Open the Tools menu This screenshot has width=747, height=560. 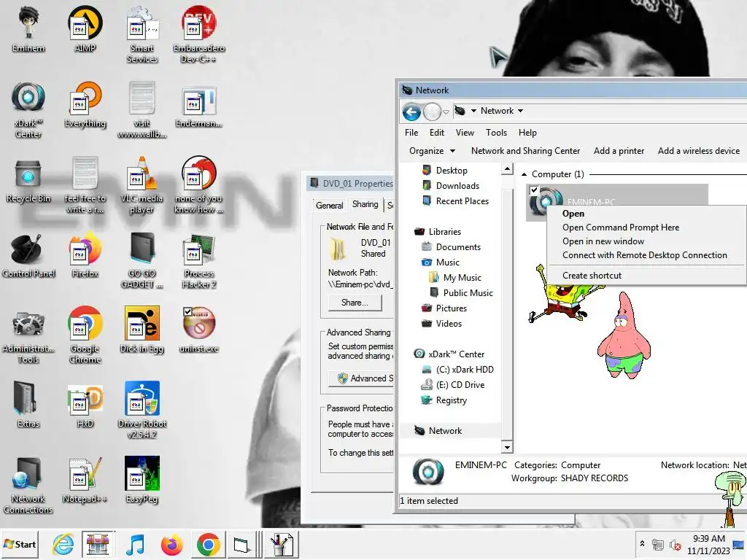[496, 133]
